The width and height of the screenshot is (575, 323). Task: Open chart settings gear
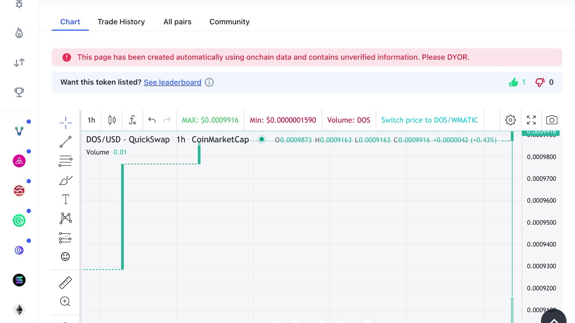coord(510,120)
